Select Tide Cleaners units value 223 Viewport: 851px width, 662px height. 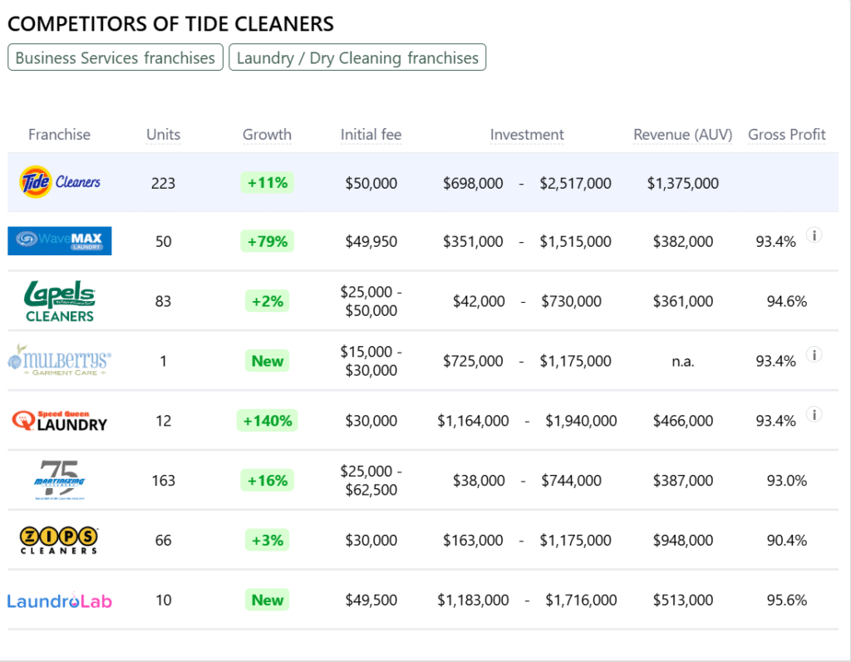[164, 183]
